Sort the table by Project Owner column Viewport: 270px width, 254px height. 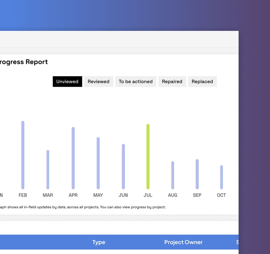(x=183, y=242)
